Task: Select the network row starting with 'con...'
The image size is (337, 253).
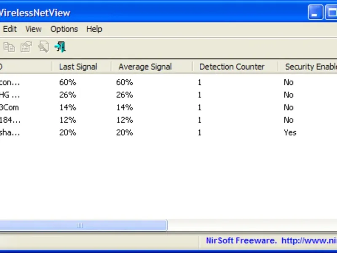Action: (x=168, y=82)
